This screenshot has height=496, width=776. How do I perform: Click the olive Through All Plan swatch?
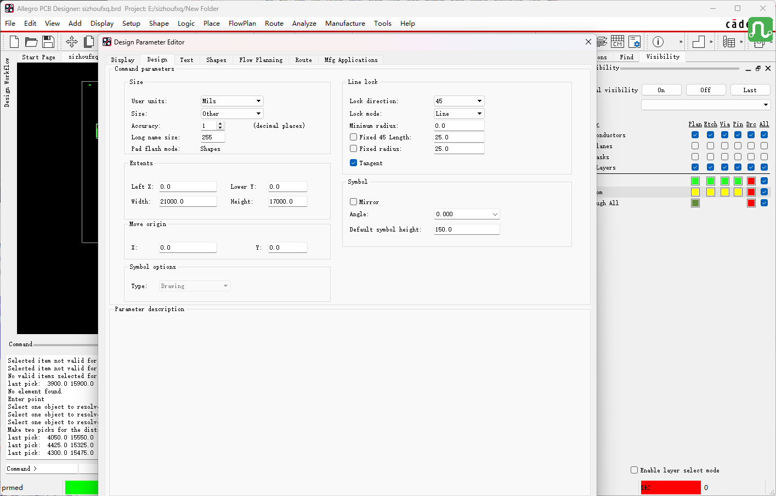tap(695, 203)
